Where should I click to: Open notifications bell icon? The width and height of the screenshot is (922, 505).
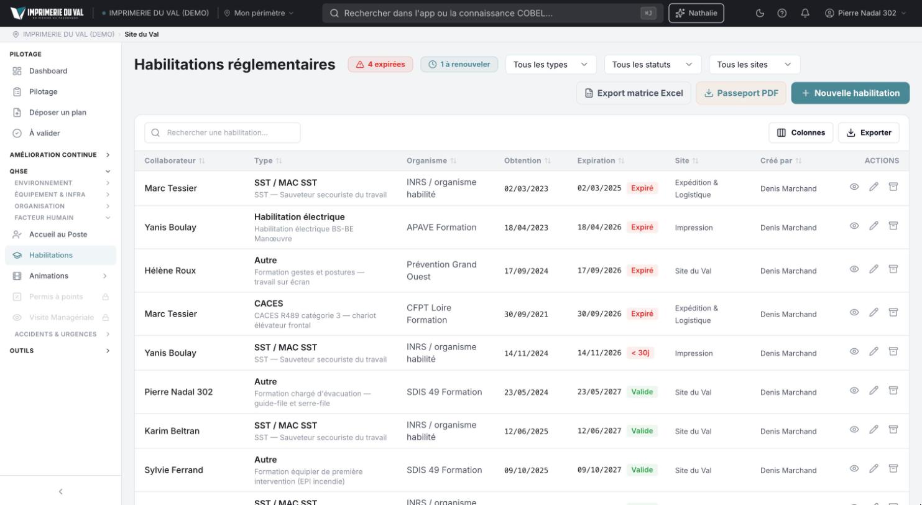pos(805,13)
